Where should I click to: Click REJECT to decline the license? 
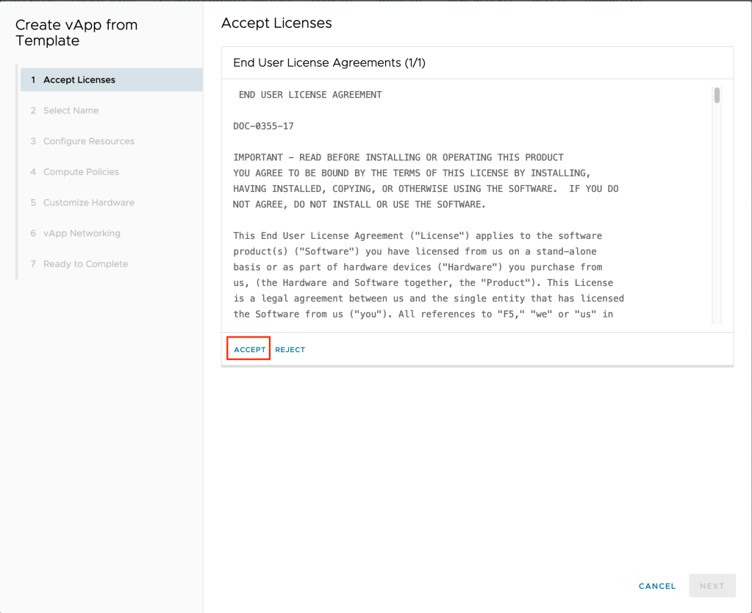coord(290,350)
